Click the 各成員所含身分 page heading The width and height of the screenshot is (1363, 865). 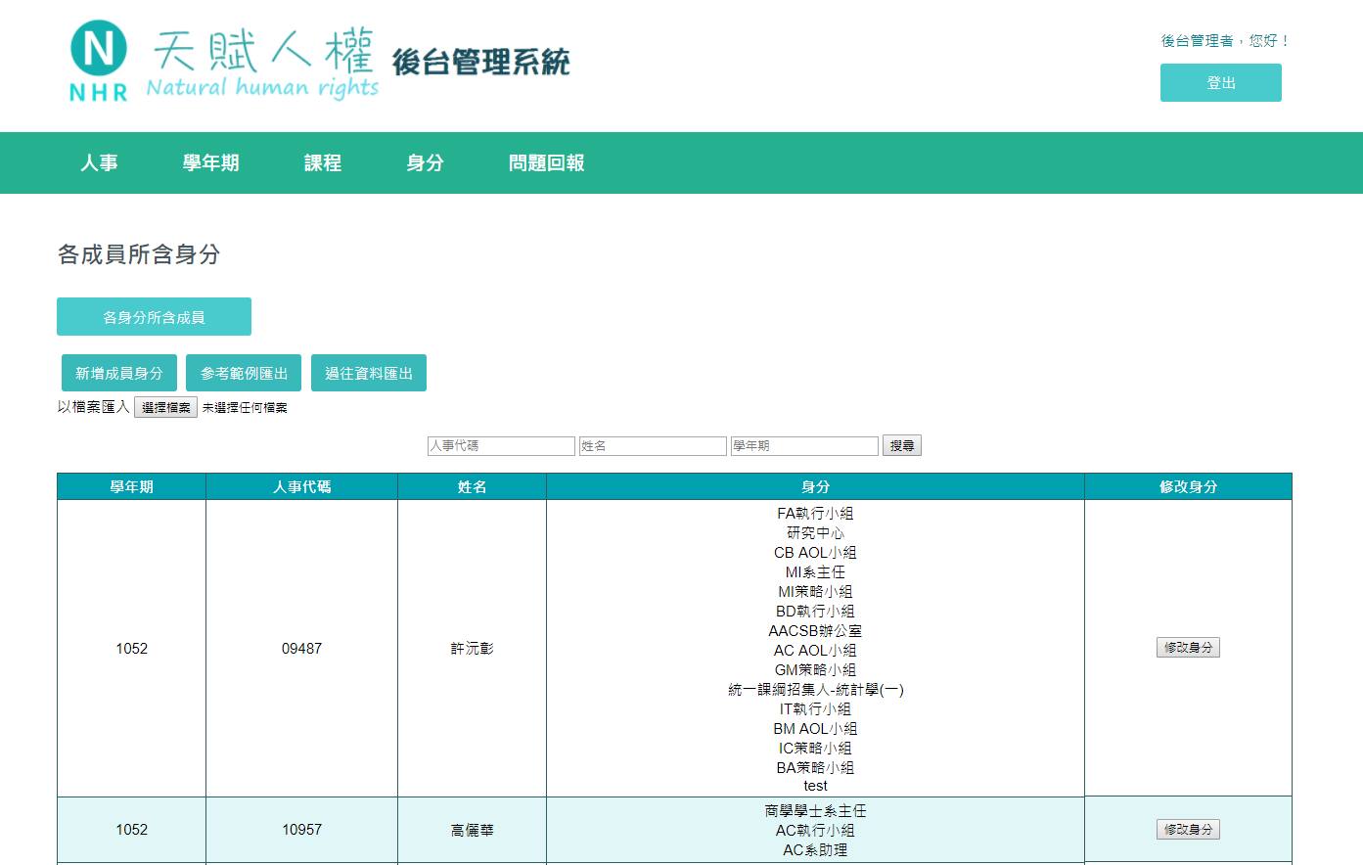[x=139, y=254]
